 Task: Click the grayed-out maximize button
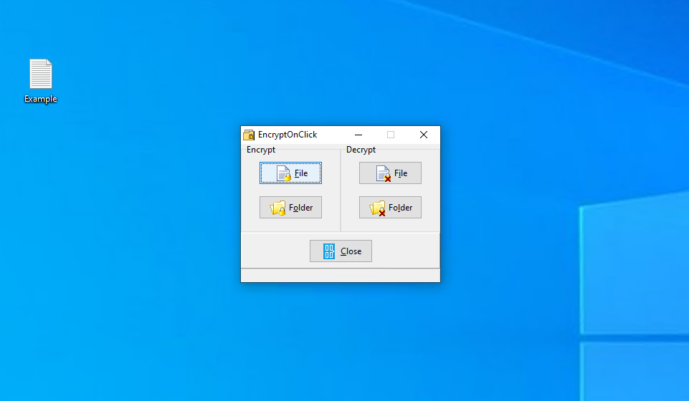click(391, 135)
